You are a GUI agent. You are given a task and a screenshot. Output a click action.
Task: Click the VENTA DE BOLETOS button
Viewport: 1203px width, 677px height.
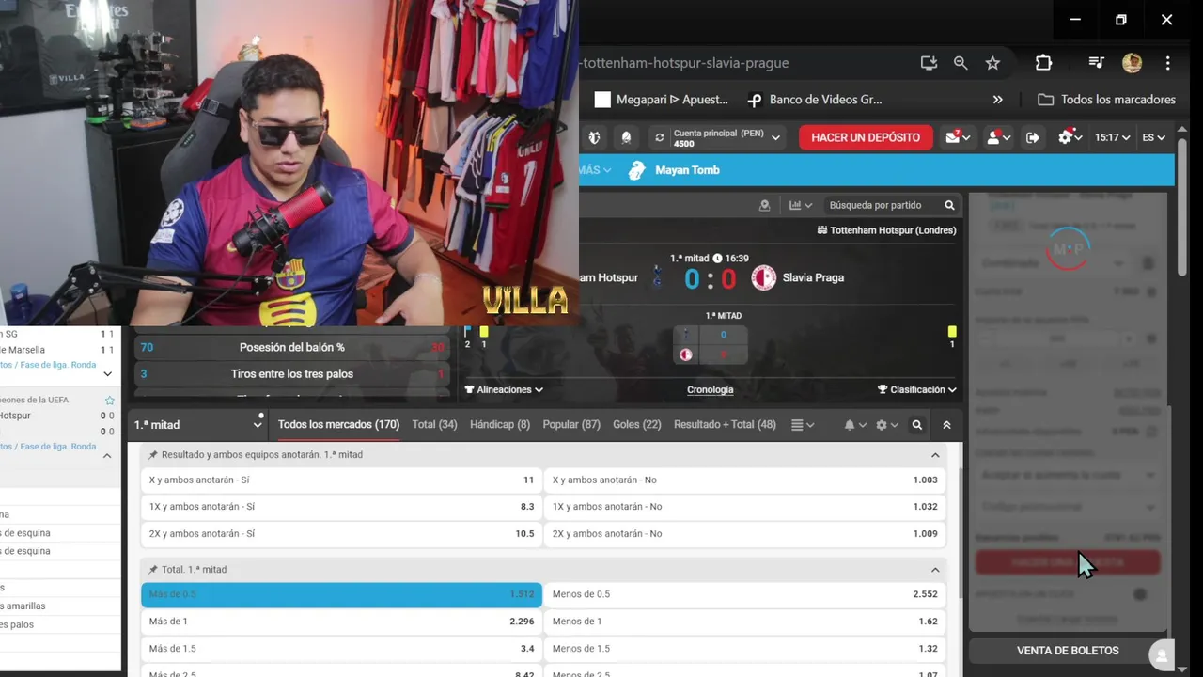(1068, 651)
